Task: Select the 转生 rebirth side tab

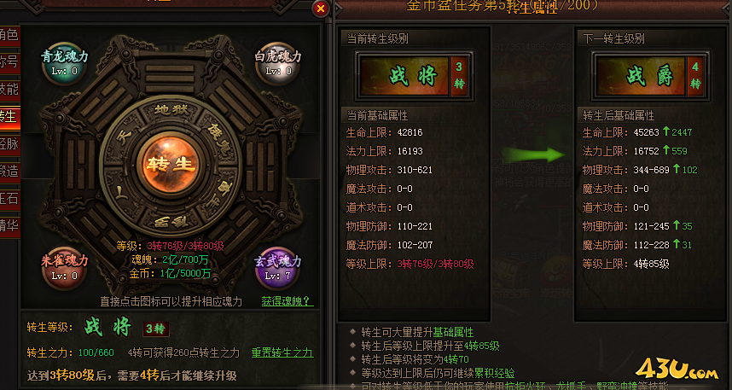Action: coord(9,116)
